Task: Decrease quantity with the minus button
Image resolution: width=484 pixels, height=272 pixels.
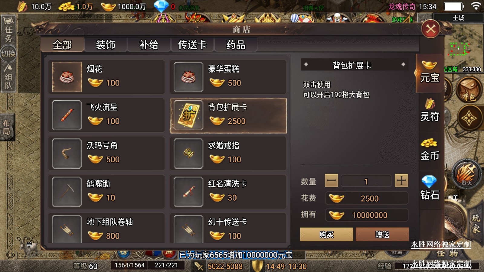Action: pos(331,181)
